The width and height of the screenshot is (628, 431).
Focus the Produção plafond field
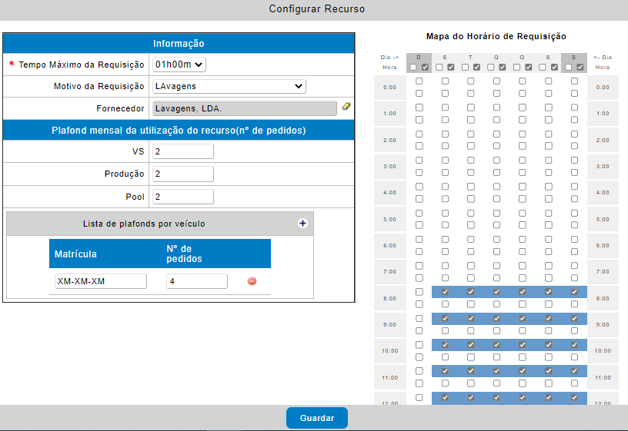183,174
